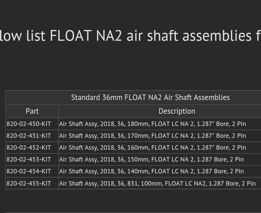The image size is (261, 213).
Task: Click the 170mm air shaft description
Action: (x=152, y=136)
